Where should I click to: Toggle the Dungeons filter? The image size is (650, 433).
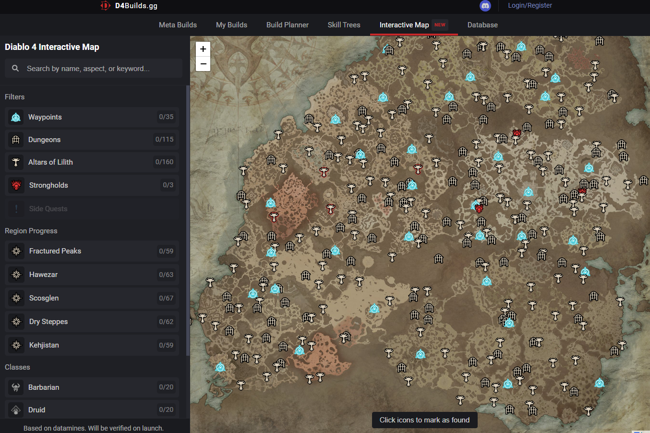pyautogui.click(x=92, y=140)
